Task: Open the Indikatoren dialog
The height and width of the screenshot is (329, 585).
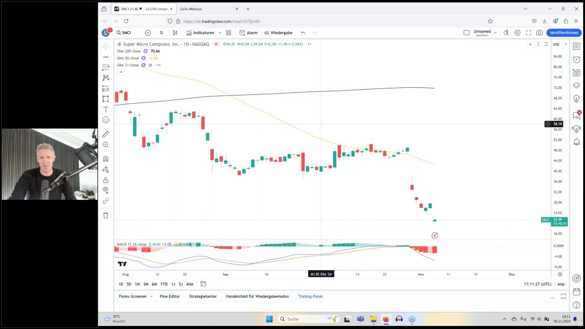Action: (201, 33)
